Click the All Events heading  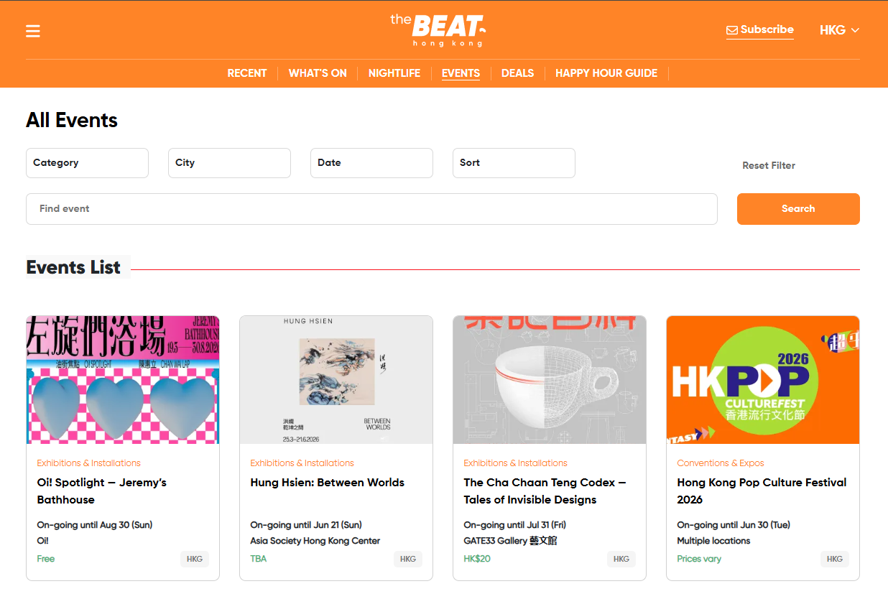coord(72,120)
